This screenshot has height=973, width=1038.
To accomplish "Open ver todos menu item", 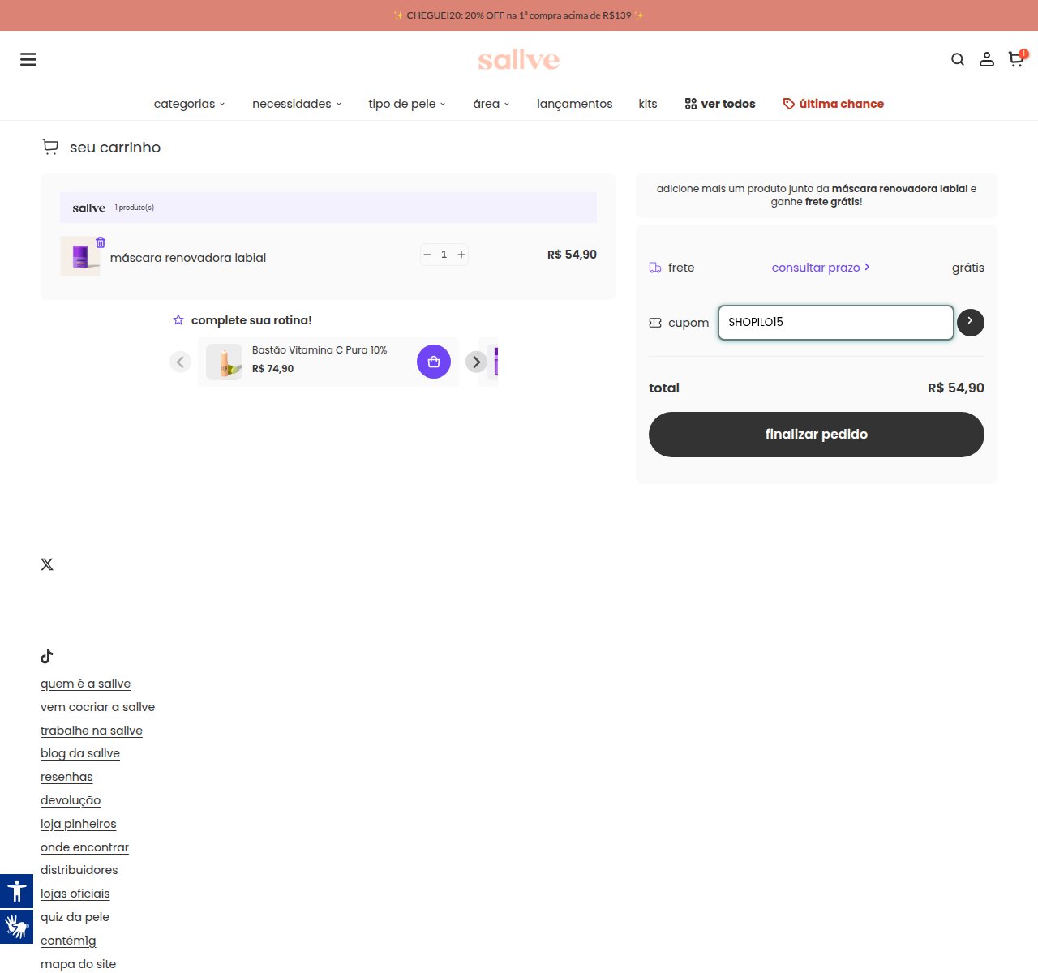I will tap(720, 104).
